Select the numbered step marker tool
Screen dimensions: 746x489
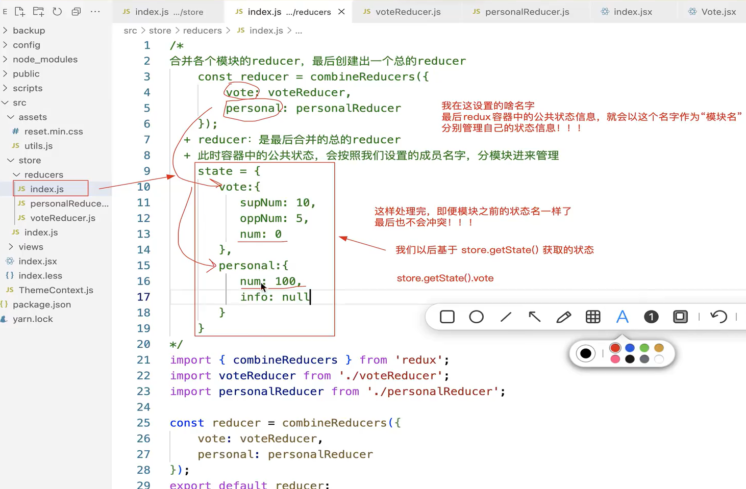tap(651, 317)
